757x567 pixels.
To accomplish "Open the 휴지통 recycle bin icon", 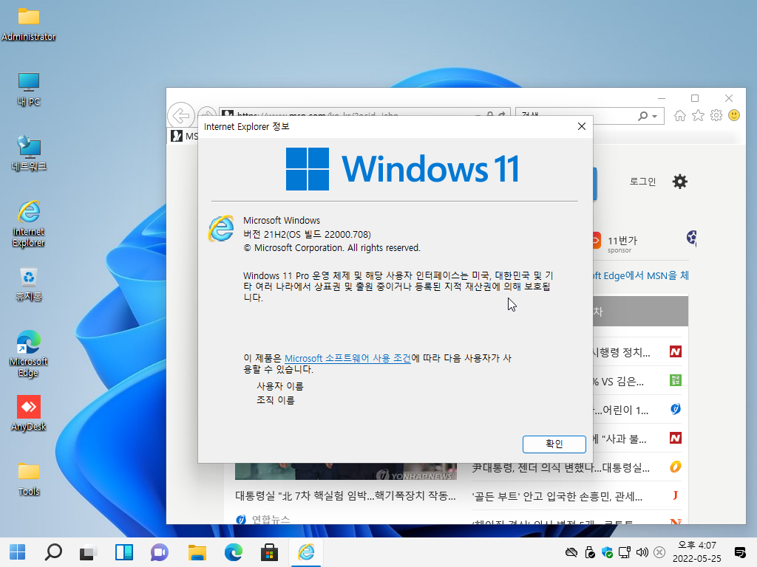I will click(29, 284).
